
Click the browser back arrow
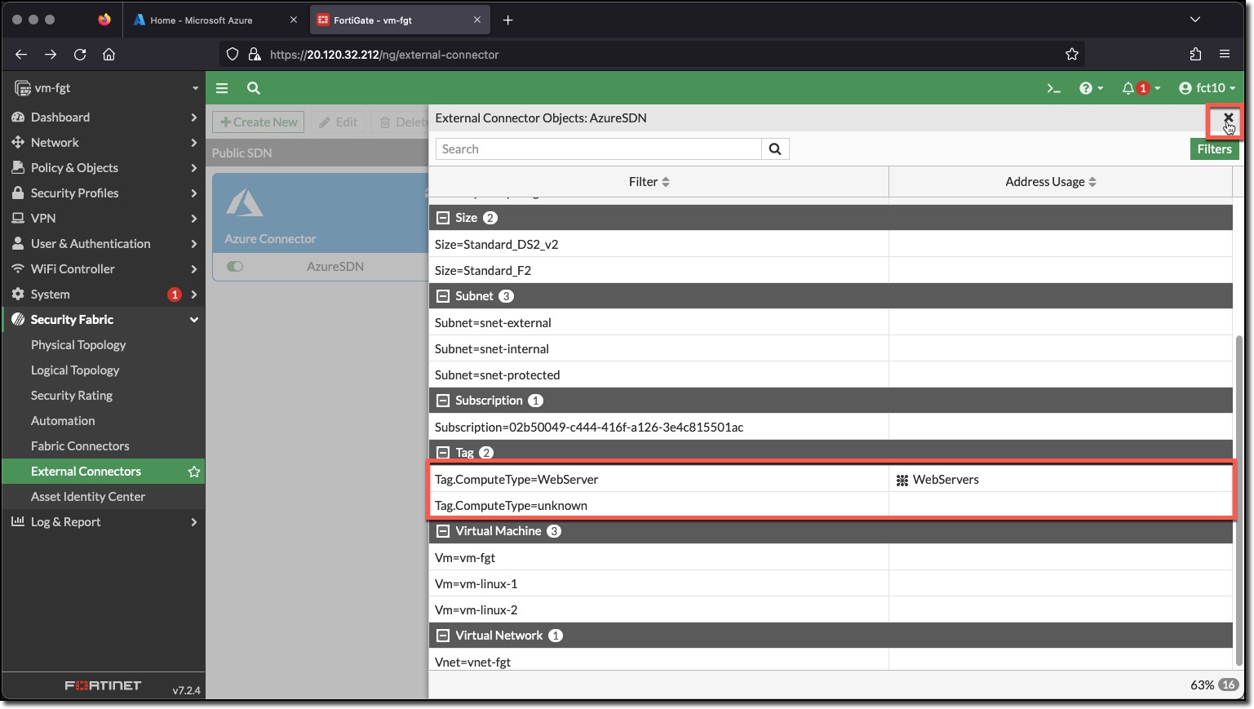coord(21,55)
